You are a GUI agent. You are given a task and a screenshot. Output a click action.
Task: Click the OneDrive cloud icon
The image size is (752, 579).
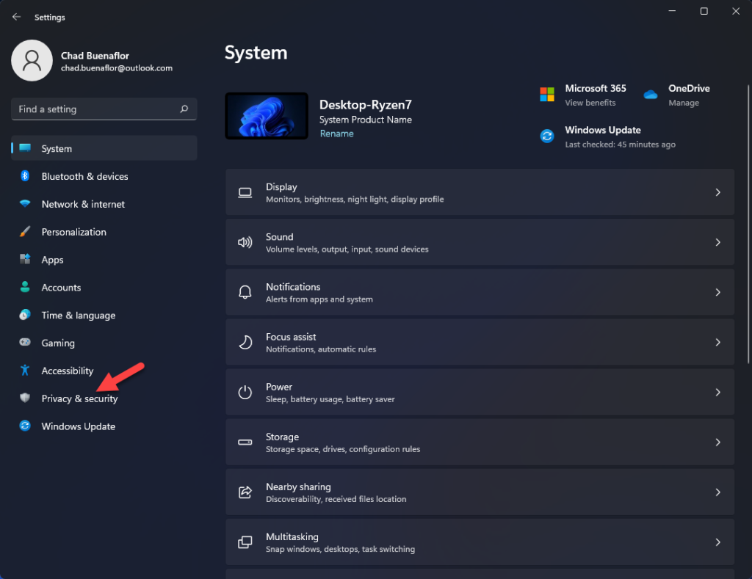pos(651,95)
